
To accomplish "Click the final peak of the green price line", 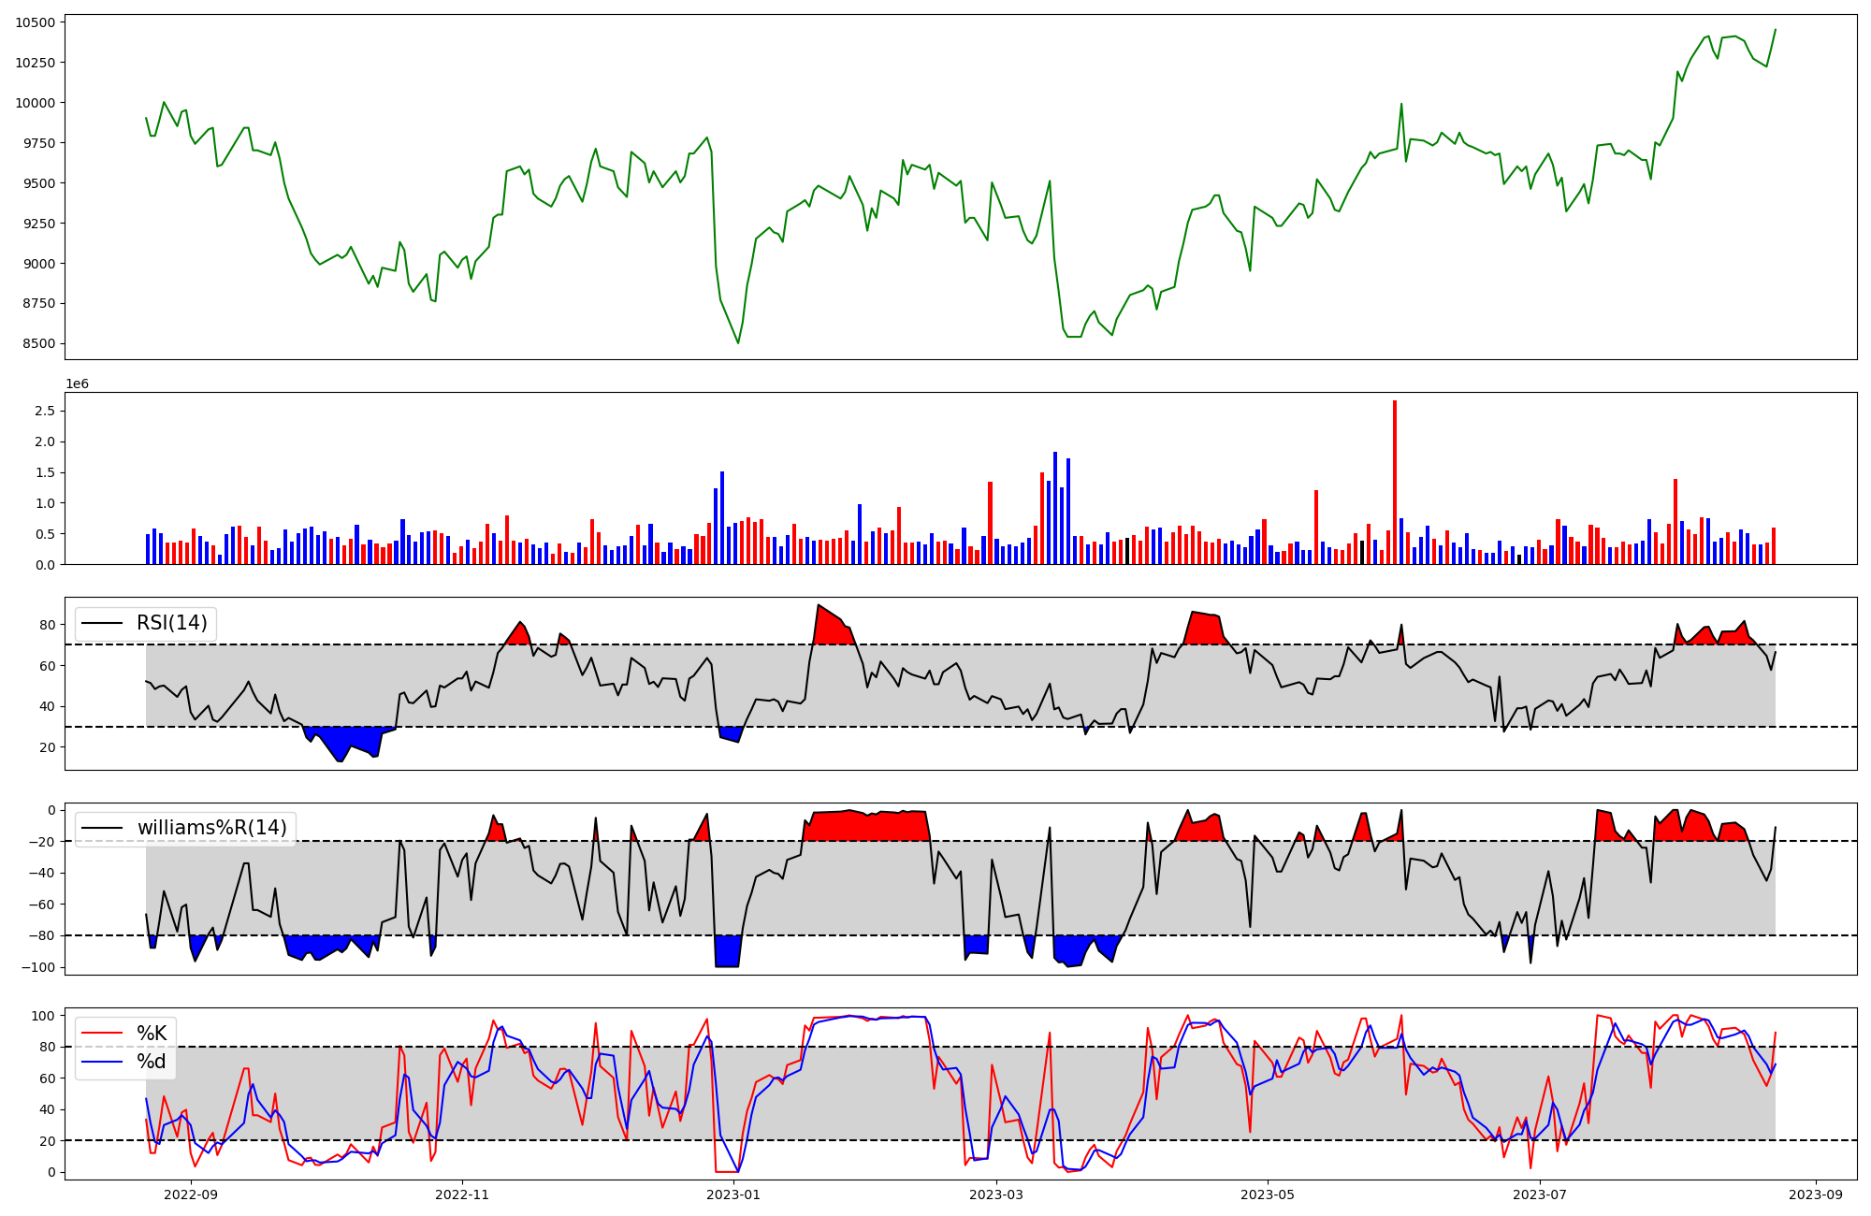I will [1775, 29].
